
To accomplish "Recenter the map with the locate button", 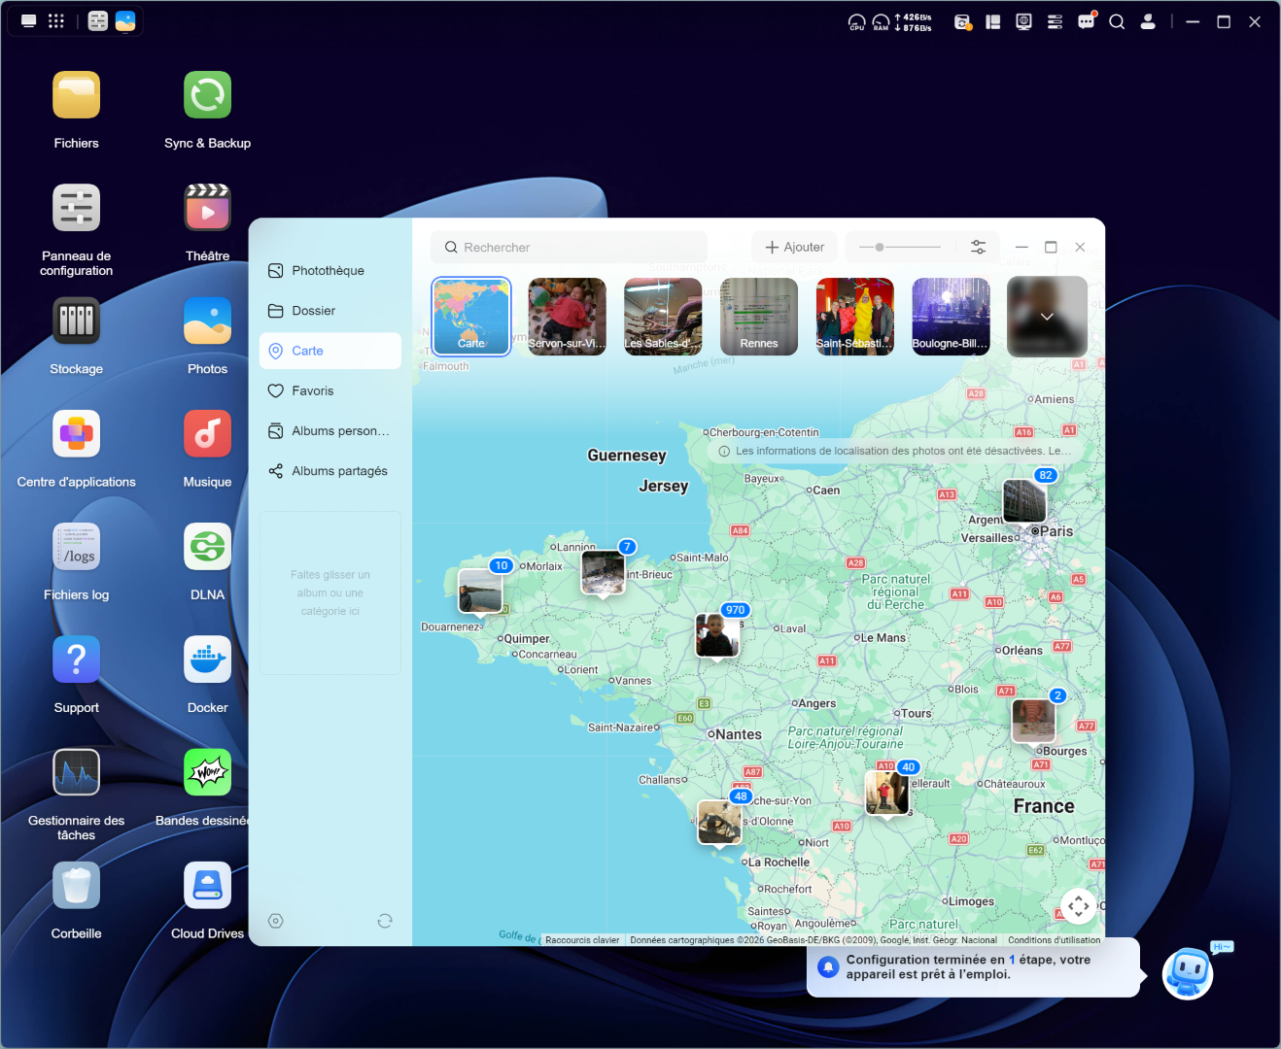I will pos(1079,906).
